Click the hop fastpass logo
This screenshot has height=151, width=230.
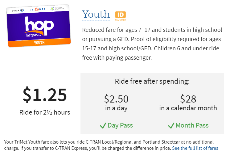pos(39,27)
